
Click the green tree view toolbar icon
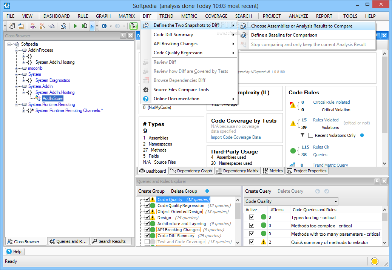click(134, 26)
